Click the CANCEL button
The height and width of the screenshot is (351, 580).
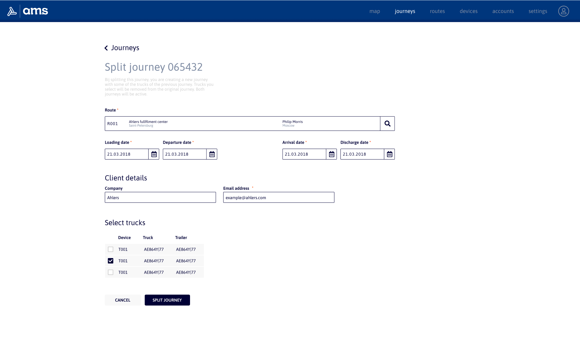click(x=123, y=300)
